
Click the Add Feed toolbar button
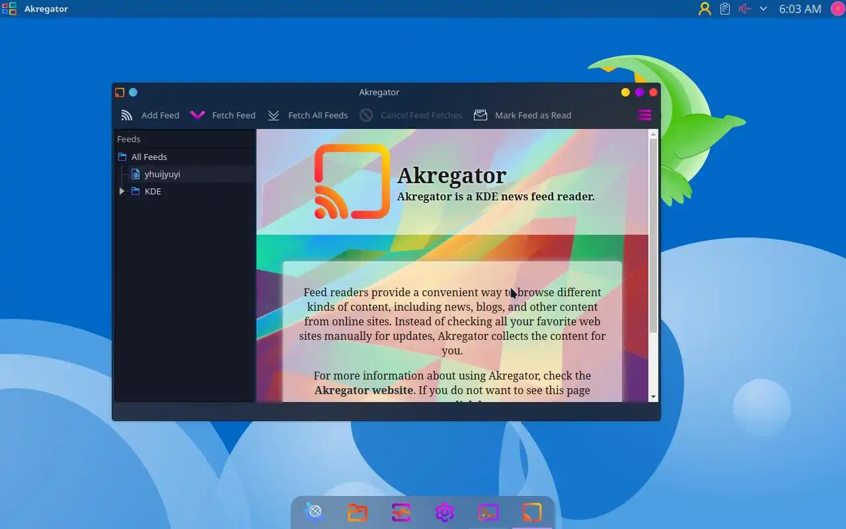(150, 115)
